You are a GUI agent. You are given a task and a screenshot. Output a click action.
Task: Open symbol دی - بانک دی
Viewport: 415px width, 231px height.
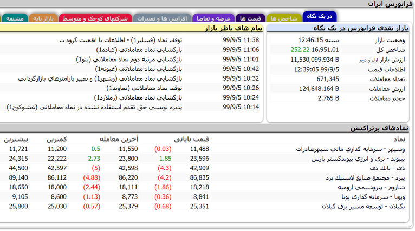click(x=387, y=168)
